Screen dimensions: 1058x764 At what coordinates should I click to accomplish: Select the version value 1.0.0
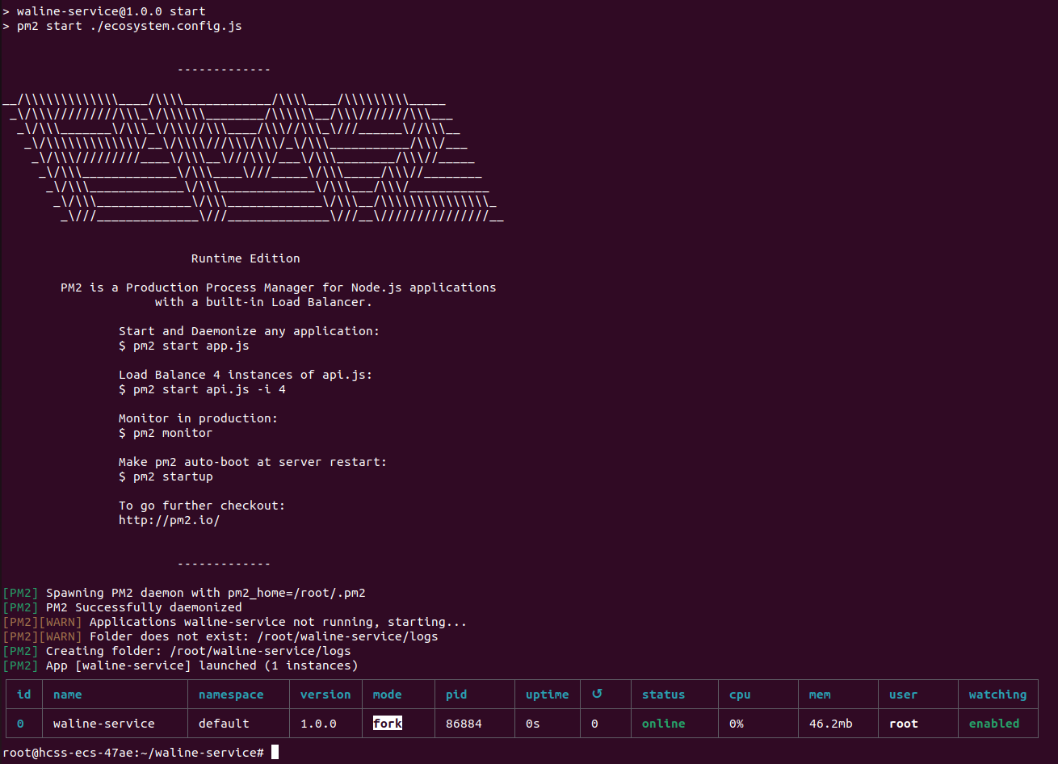[x=319, y=723]
